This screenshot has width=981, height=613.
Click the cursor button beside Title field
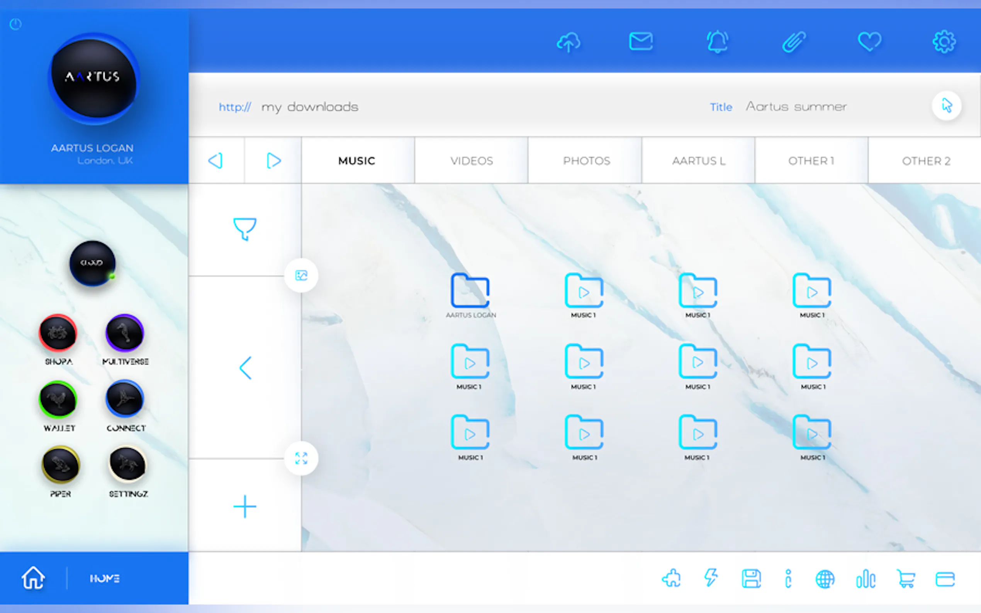947,106
